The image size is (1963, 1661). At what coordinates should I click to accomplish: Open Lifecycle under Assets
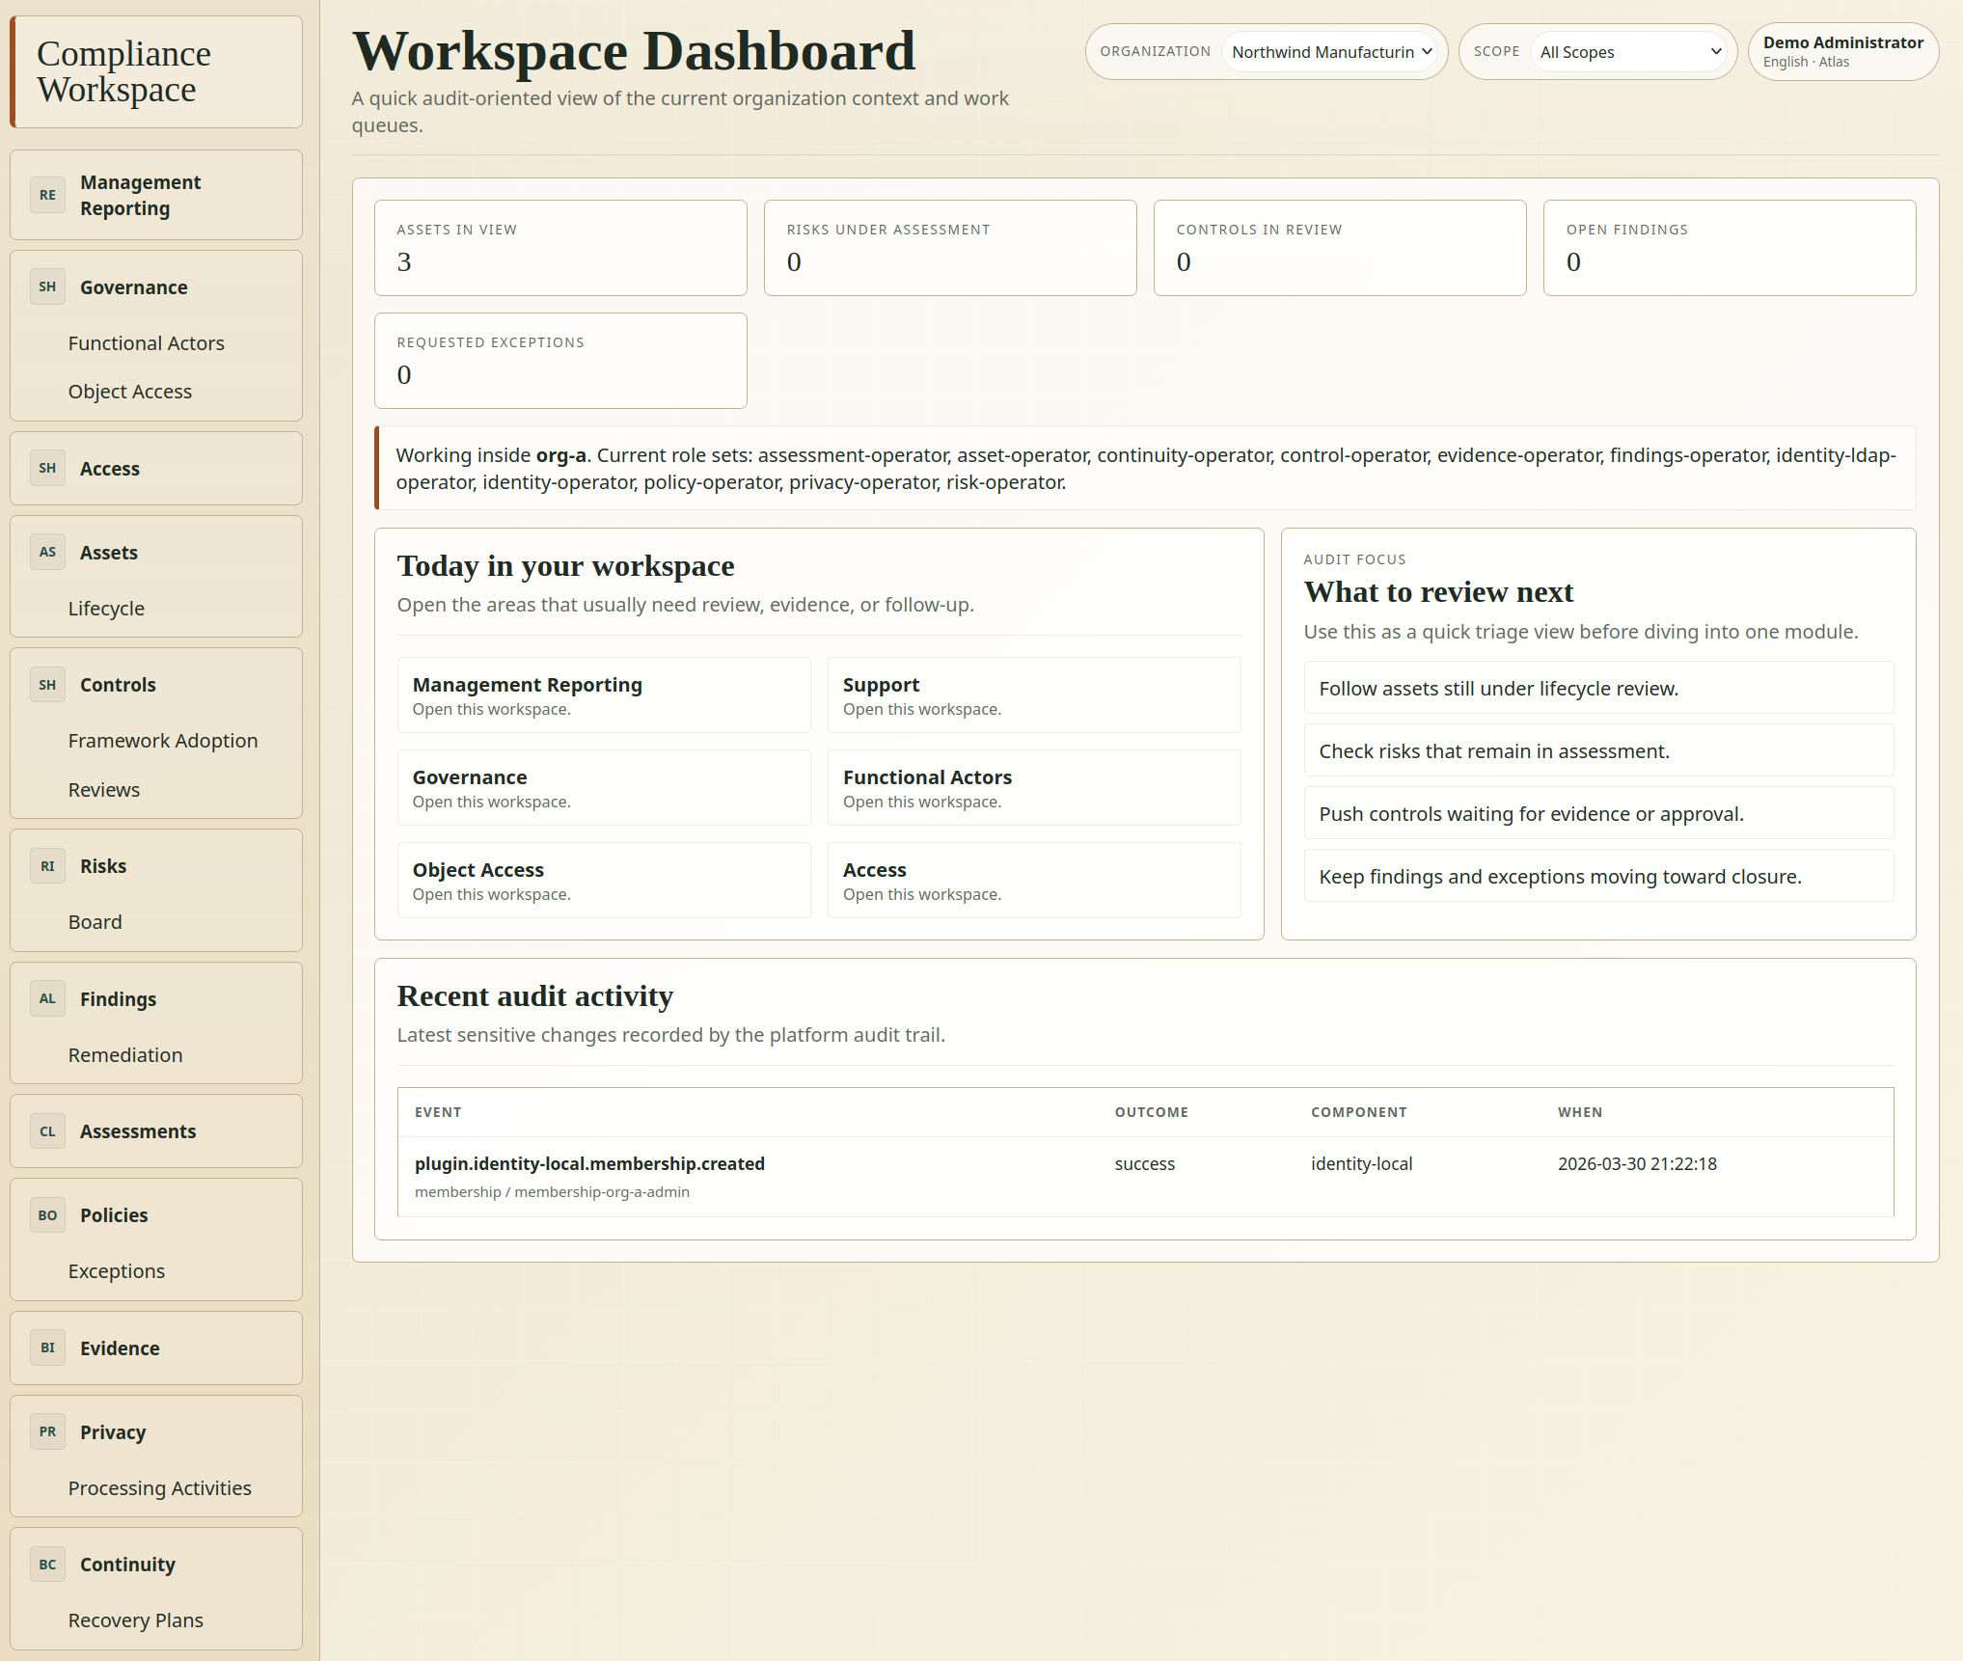click(106, 609)
